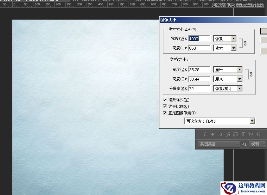267x195 pixels.
Task: Click the Fractions icon (½)
Action: click(x=258, y=134)
